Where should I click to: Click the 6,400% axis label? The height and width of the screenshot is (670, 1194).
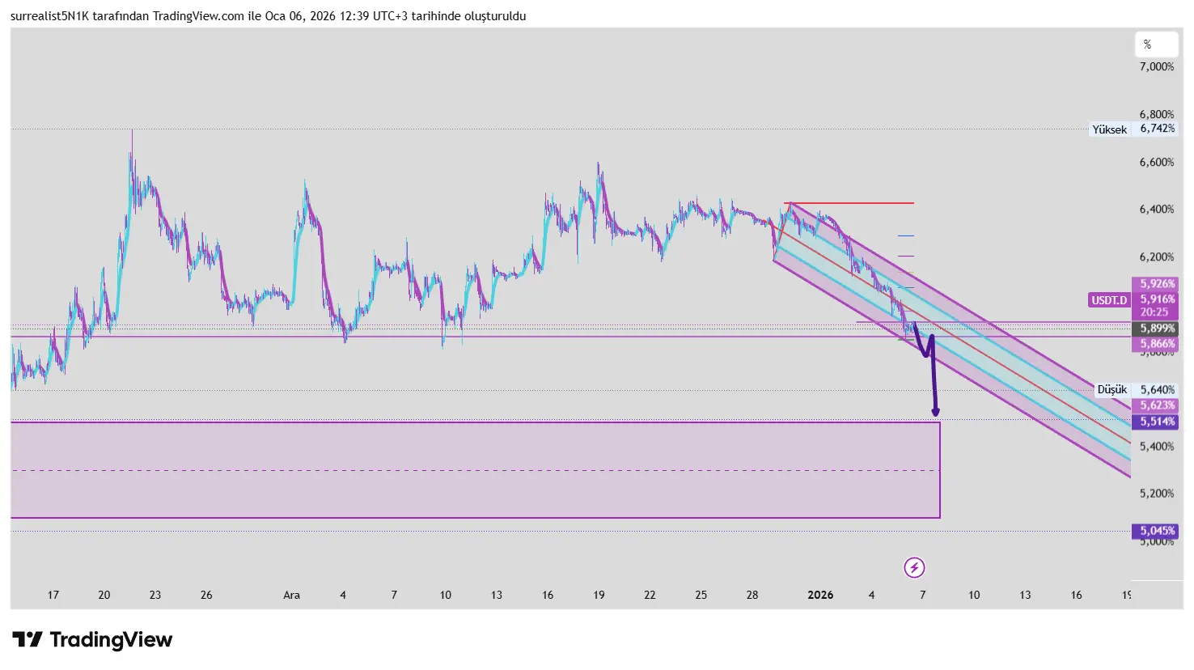1157,210
